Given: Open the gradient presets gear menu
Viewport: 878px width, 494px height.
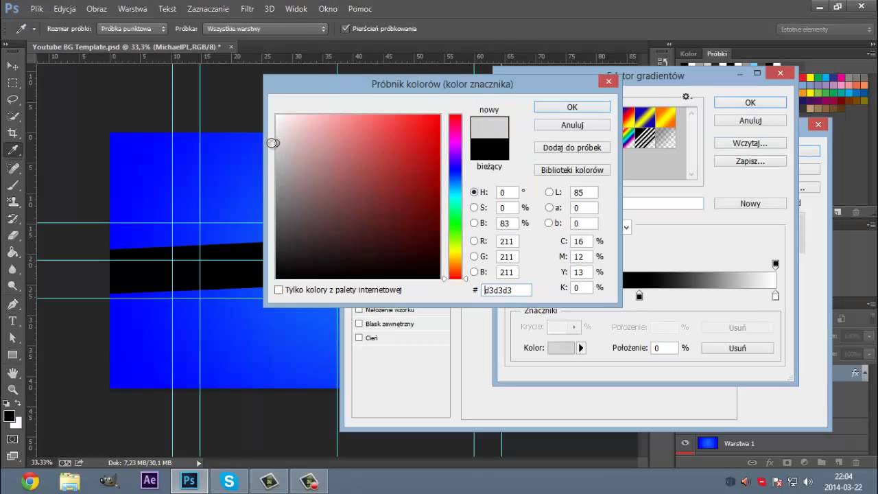Looking at the screenshot, I should click(687, 97).
